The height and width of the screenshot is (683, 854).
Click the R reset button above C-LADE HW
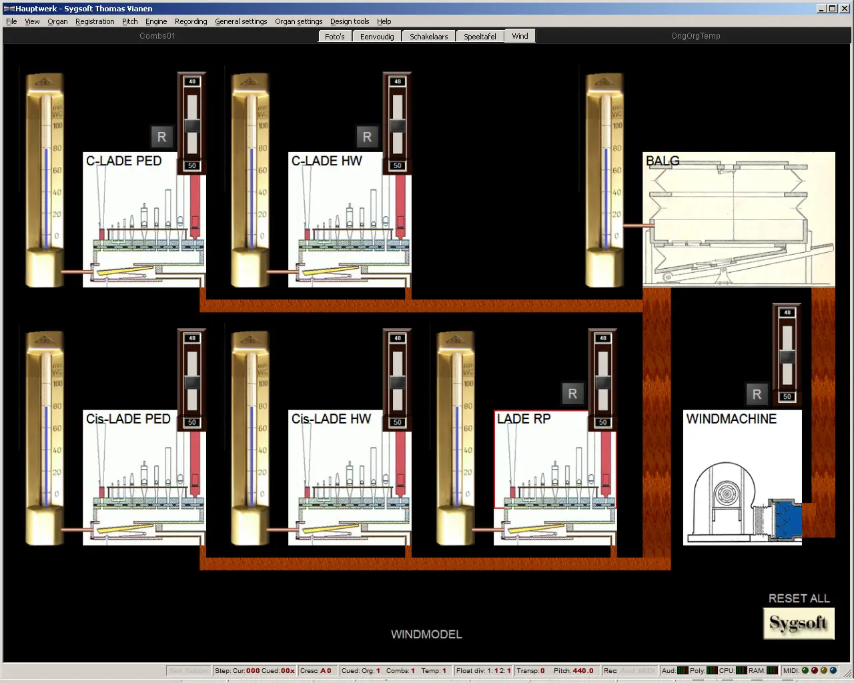point(367,137)
